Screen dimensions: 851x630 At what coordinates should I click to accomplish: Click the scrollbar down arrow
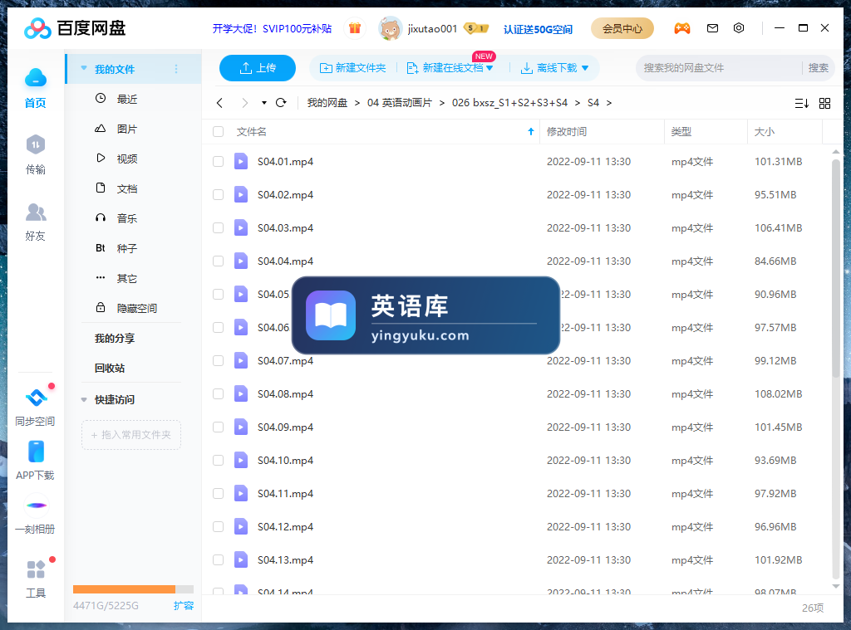pos(836,586)
